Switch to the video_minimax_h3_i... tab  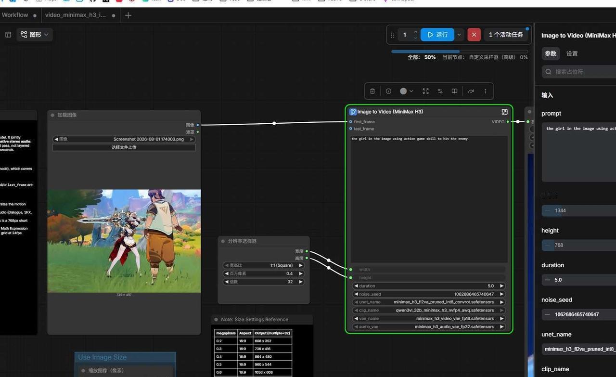click(76, 15)
